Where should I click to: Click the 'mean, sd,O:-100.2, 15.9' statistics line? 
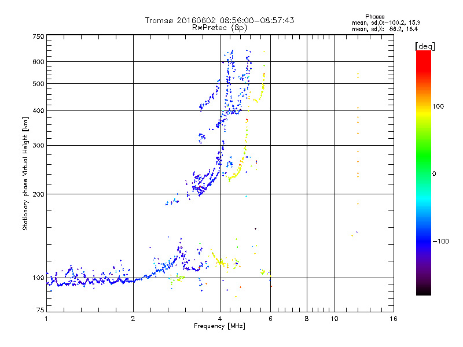tap(386, 23)
